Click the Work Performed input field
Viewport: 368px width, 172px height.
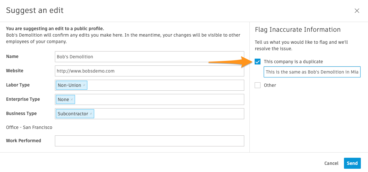pos(149,141)
